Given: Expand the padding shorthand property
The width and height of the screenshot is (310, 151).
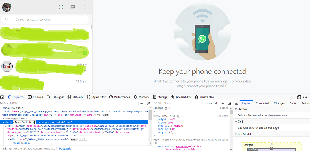Looking at the screenshot, I should (171, 129).
